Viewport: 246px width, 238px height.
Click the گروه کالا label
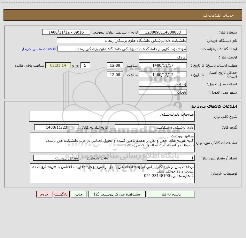pyautogui.click(x=229, y=127)
